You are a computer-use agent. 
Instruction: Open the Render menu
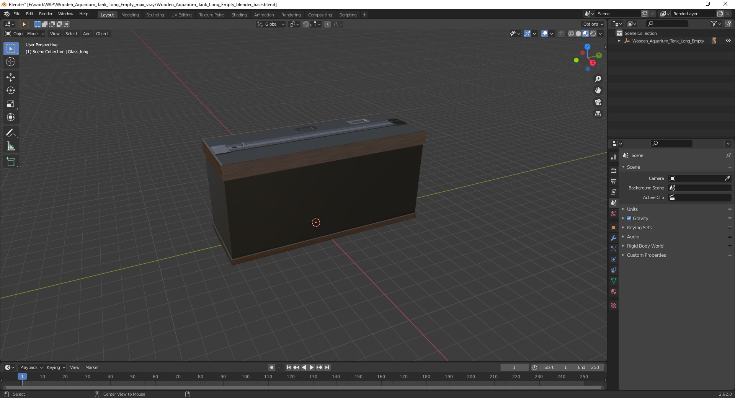[x=46, y=14]
